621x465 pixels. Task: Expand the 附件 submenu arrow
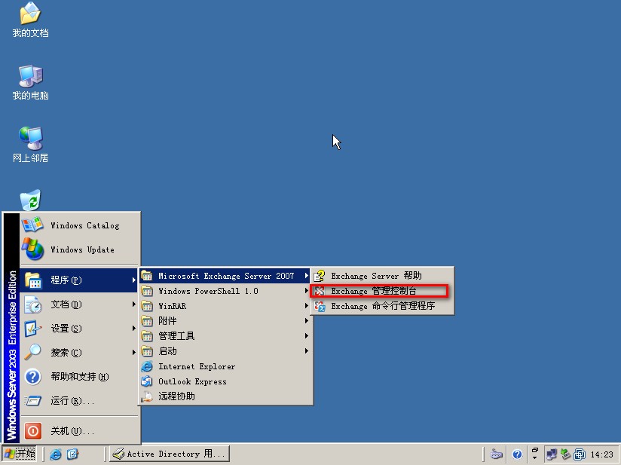click(x=307, y=321)
